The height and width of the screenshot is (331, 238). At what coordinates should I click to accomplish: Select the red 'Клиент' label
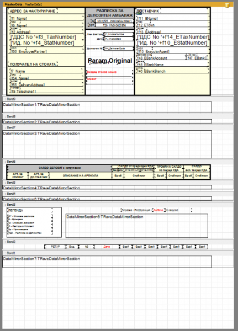92,79
